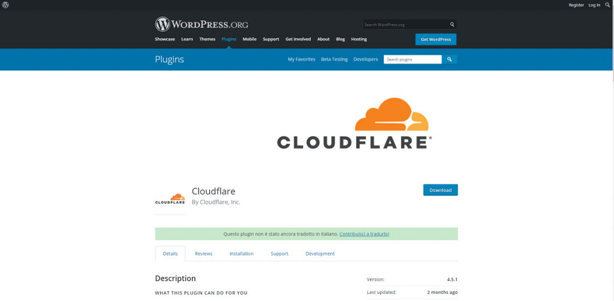Focus the Search plugins input field
Screen dimensions: 614x301
pyautogui.click(x=413, y=59)
